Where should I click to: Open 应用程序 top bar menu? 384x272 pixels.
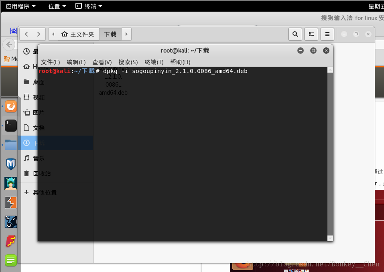20,6
